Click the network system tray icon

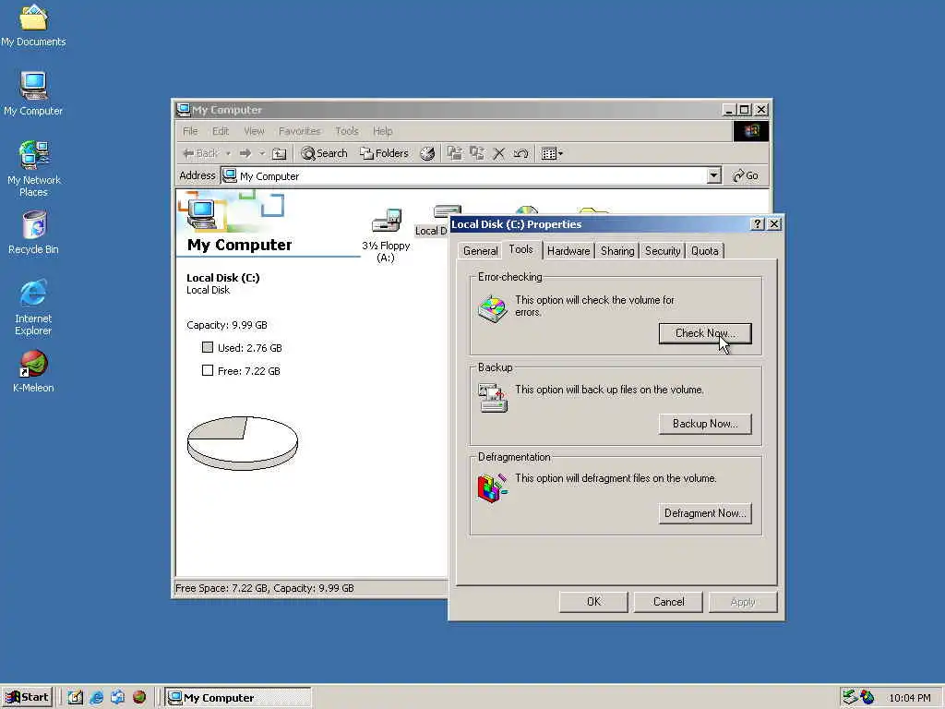[x=850, y=698]
